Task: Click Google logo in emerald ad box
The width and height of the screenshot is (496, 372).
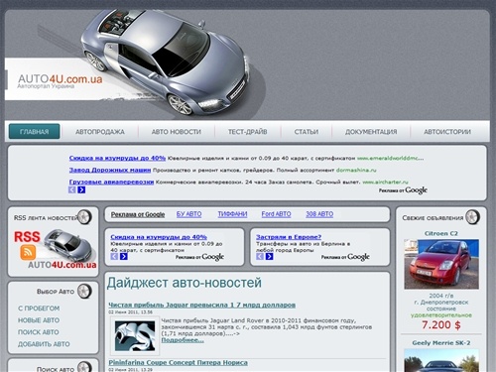Action: point(213,257)
